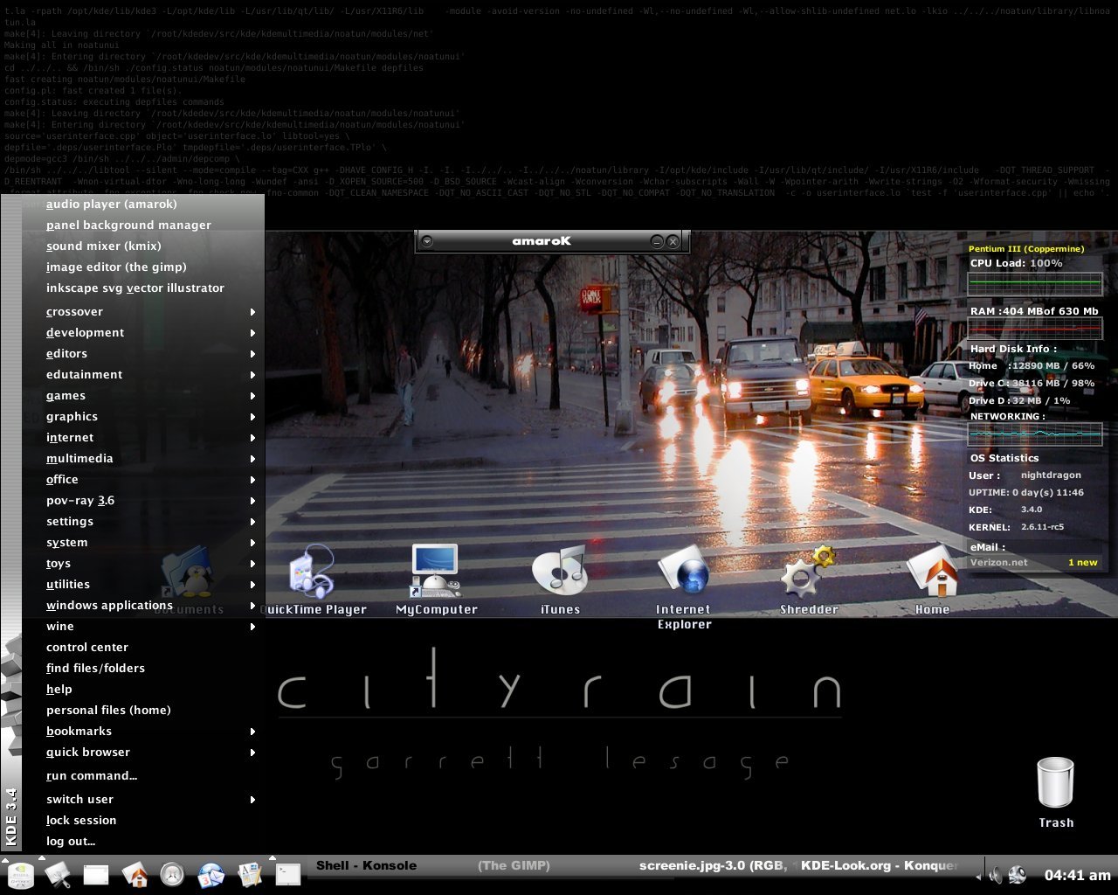Select run command... in the menu
The image size is (1118, 895).
click(143, 776)
